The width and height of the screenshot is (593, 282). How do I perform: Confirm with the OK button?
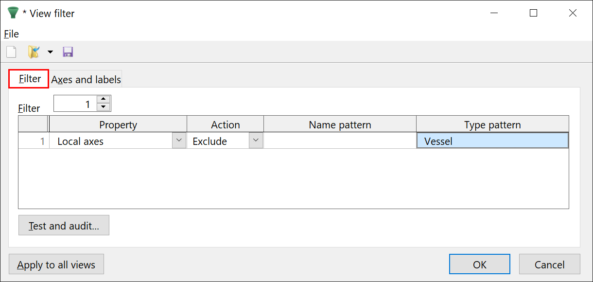point(479,264)
